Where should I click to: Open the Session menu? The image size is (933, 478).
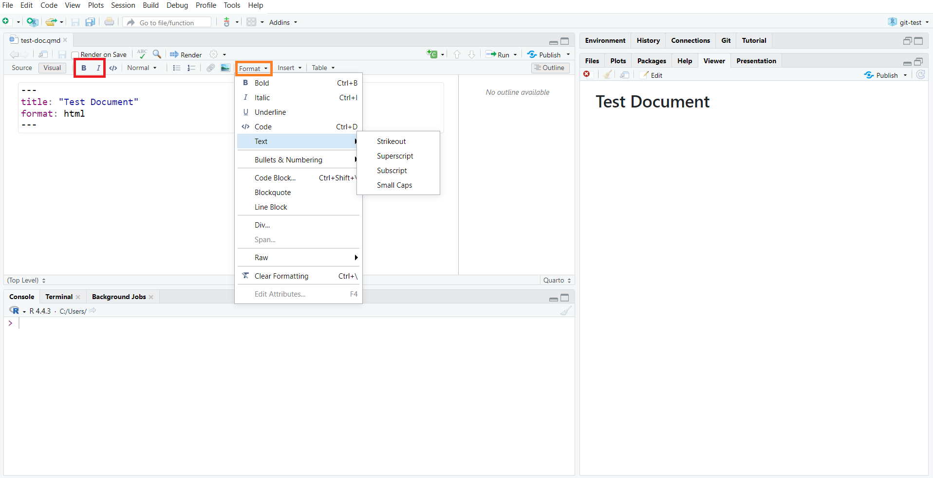pos(123,5)
